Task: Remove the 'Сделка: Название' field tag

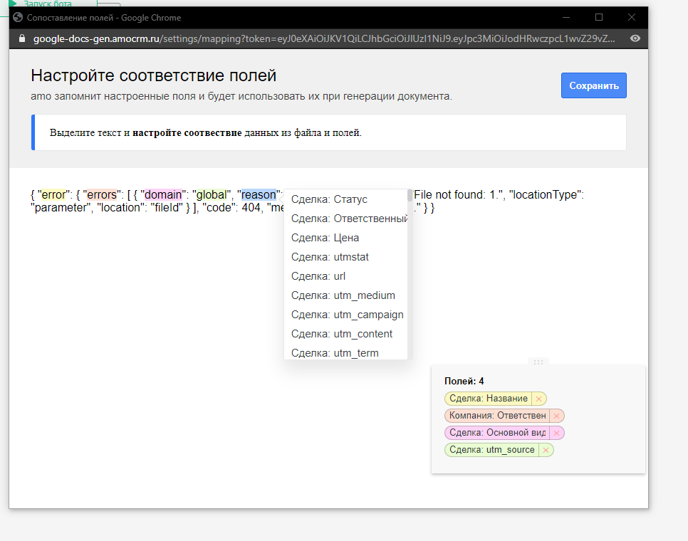Action: pos(539,399)
